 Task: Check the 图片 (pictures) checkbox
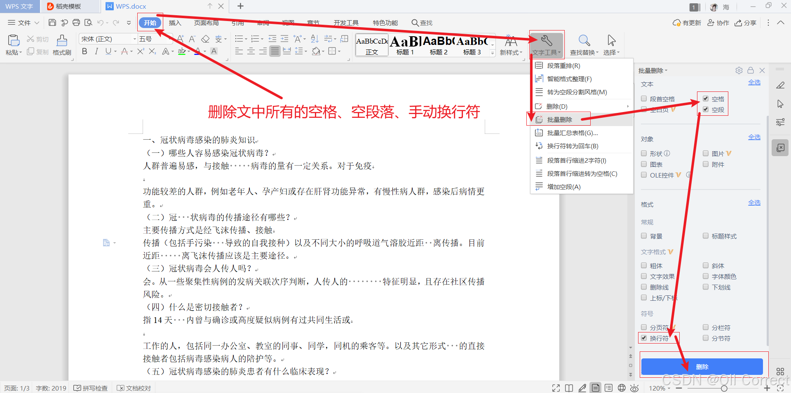(706, 153)
